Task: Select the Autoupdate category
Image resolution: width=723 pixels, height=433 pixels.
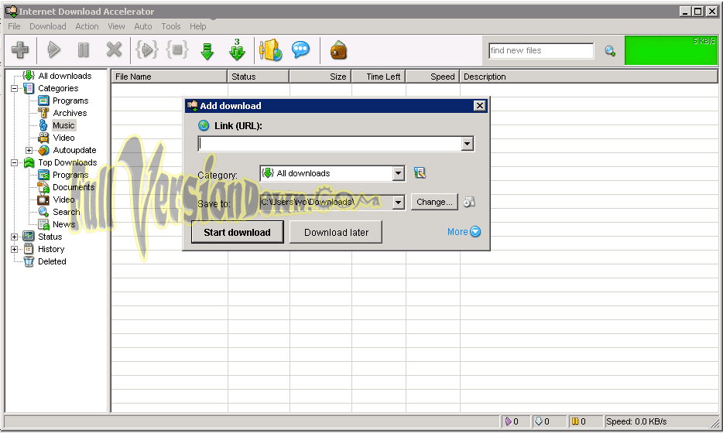Action: [x=74, y=151]
